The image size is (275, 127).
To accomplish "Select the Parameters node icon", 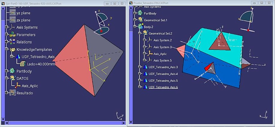I will [x=12, y=35].
